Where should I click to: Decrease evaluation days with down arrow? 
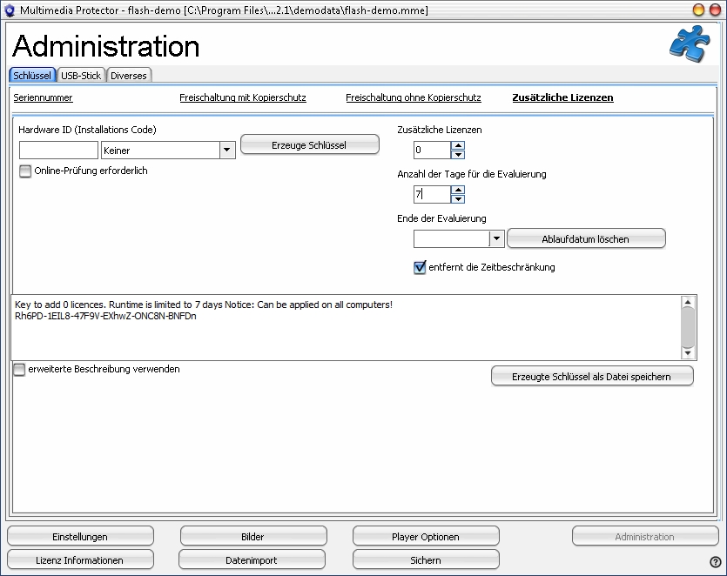coord(458,198)
